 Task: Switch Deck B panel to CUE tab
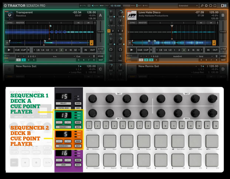point(132,58)
